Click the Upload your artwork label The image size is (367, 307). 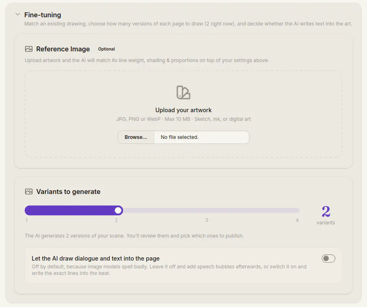[183, 110]
